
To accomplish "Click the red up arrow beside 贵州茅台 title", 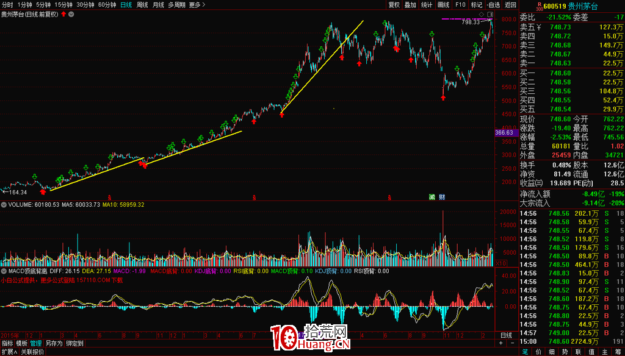I will coord(63,14).
